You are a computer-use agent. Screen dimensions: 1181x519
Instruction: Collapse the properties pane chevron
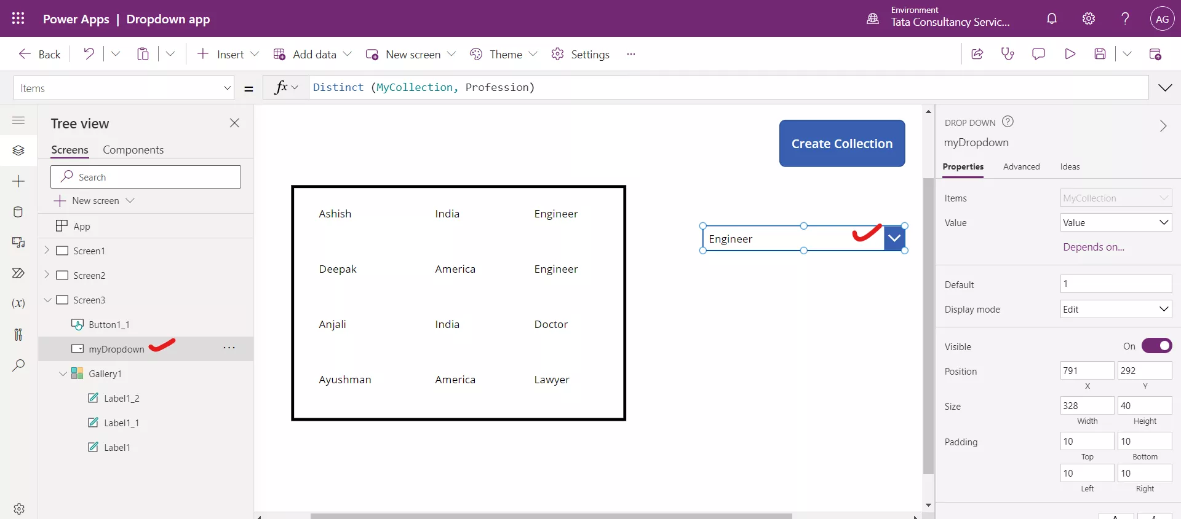coord(1163,126)
